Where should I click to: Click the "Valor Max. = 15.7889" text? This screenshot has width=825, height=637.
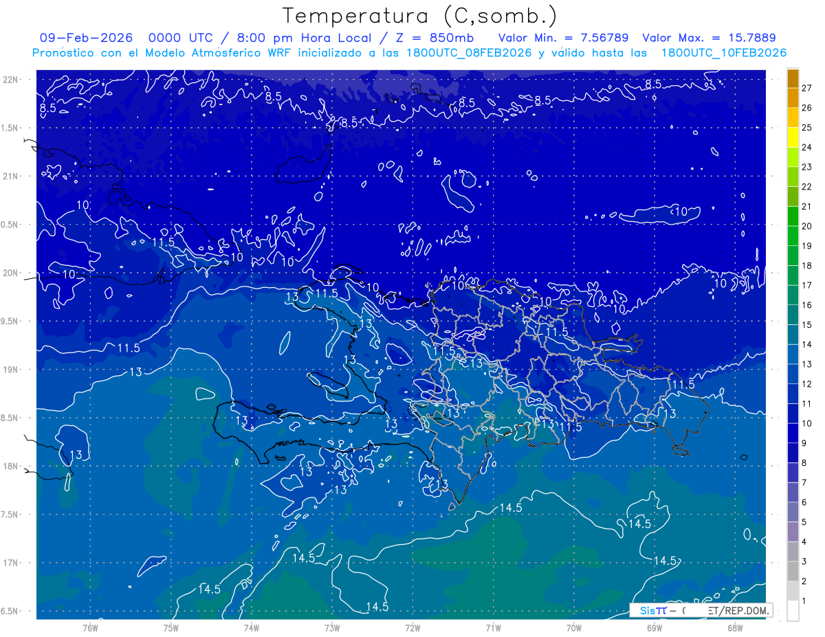point(709,38)
